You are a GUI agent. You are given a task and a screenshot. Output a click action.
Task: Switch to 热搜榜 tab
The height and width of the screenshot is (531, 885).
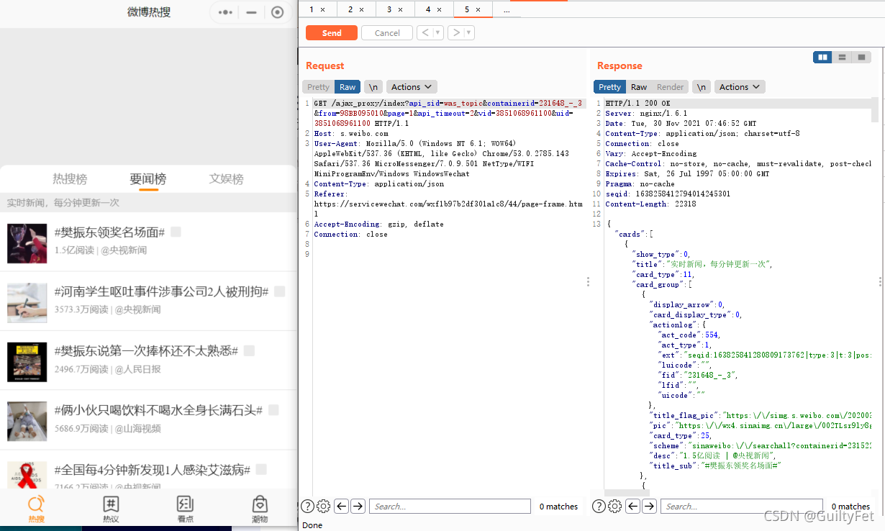tap(70, 179)
